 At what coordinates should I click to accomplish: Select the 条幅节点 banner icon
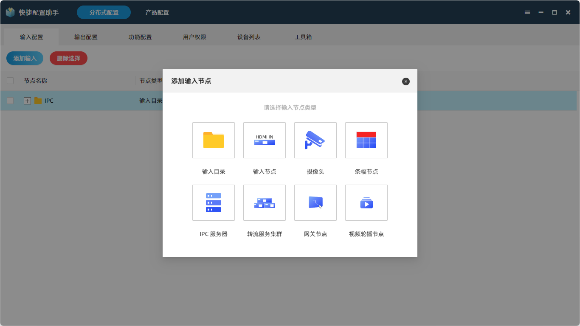tap(366, 140)
